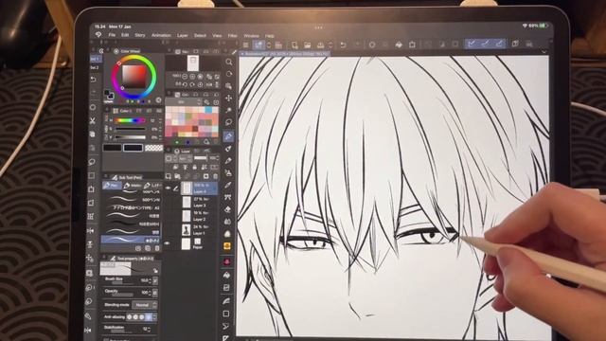Toggle visibility eye of Layer 4
Viewport: 606px width, 341px height.
coord(168,188)
